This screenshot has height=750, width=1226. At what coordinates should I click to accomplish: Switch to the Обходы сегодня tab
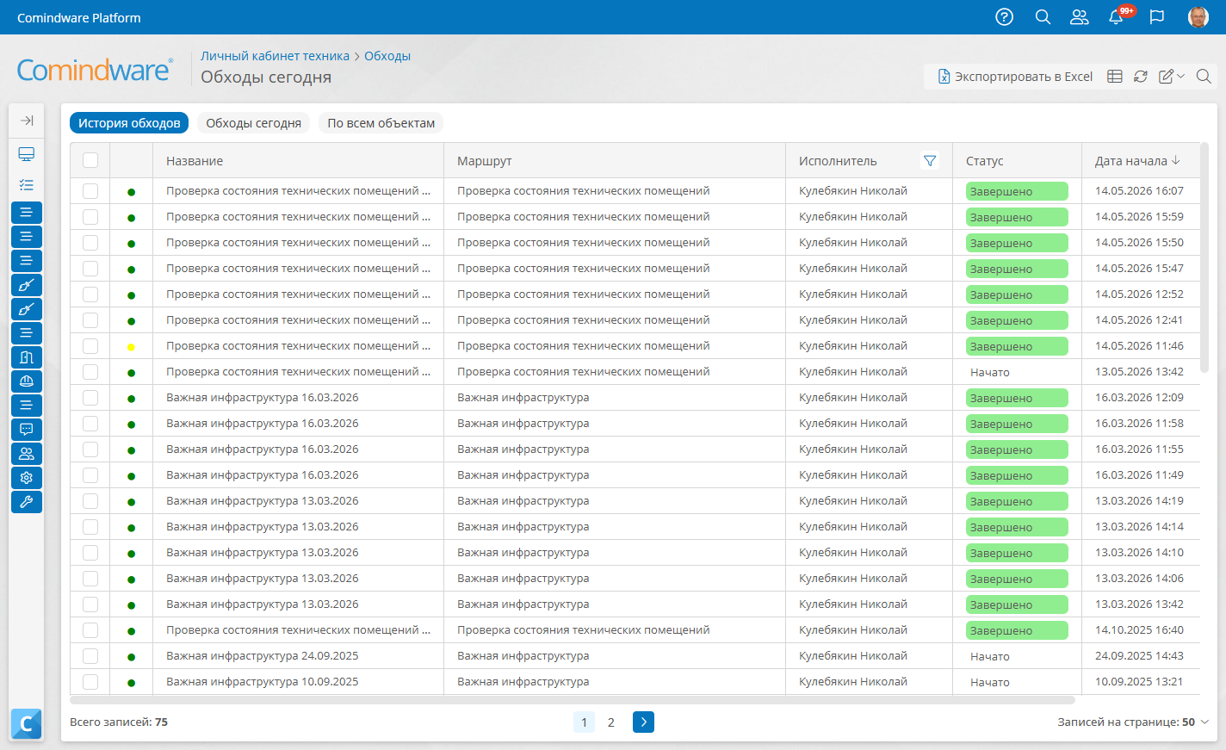(253, 123)
